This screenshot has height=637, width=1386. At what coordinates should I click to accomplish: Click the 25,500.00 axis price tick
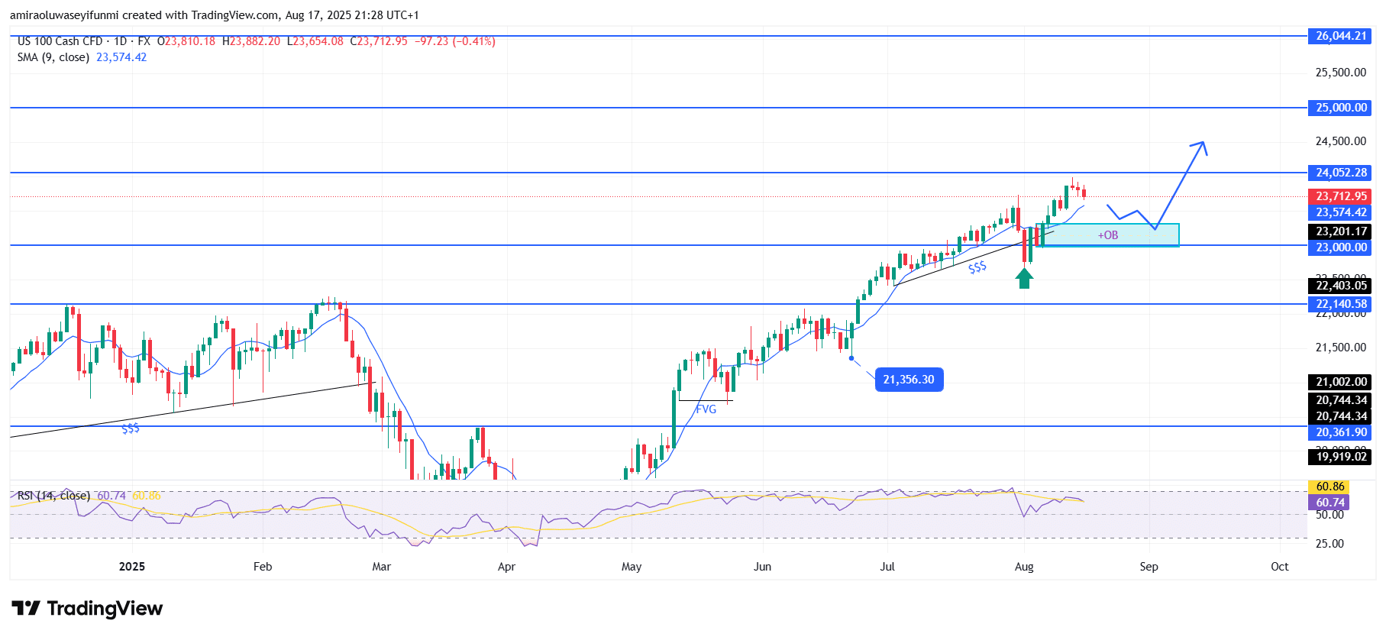click(1340, 73)
